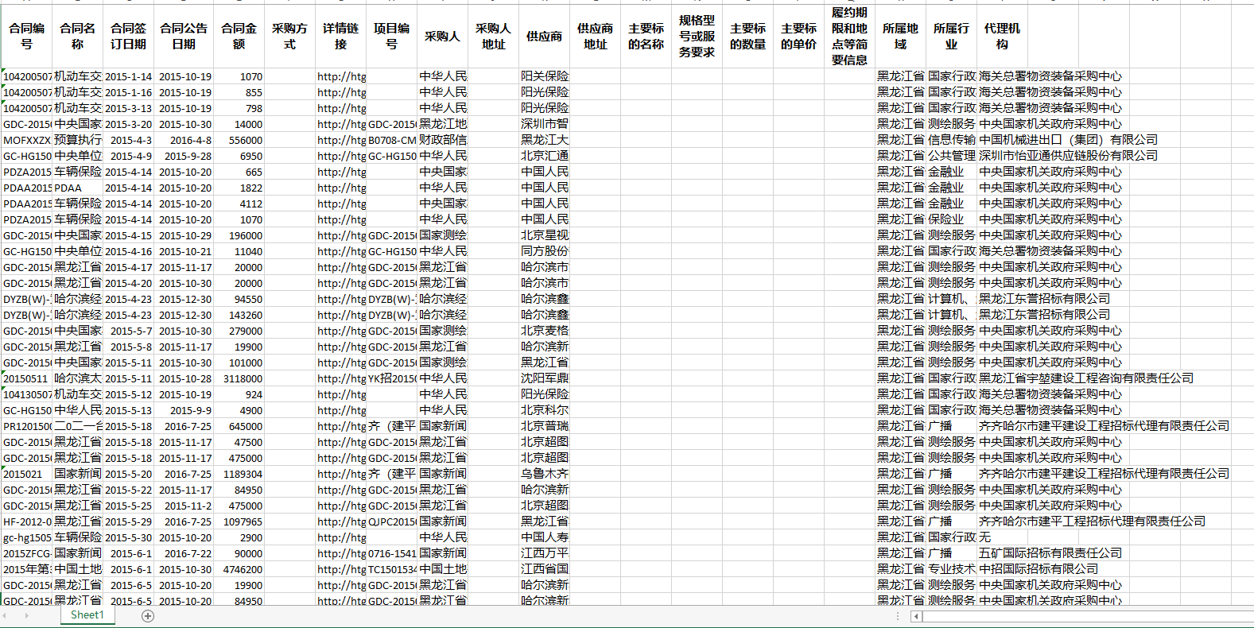Click the project number cell 0716-1541
Image resolution: width=1254 pixels, height=628 pixels.
391,553
